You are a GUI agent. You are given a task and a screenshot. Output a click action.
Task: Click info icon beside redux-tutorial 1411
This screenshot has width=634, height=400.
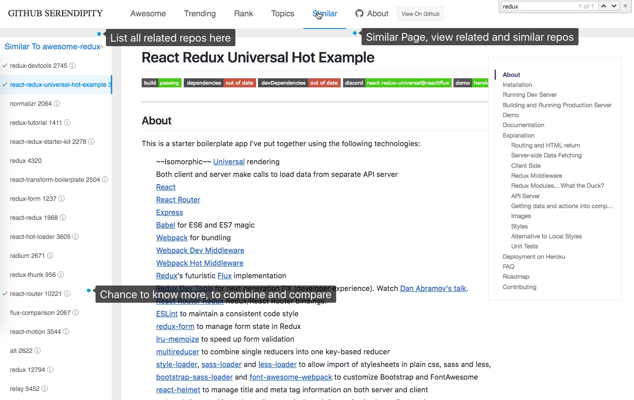tap(67, 123)
